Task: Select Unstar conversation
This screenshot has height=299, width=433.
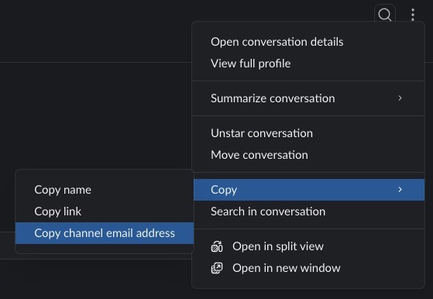Action: [308, 133]
